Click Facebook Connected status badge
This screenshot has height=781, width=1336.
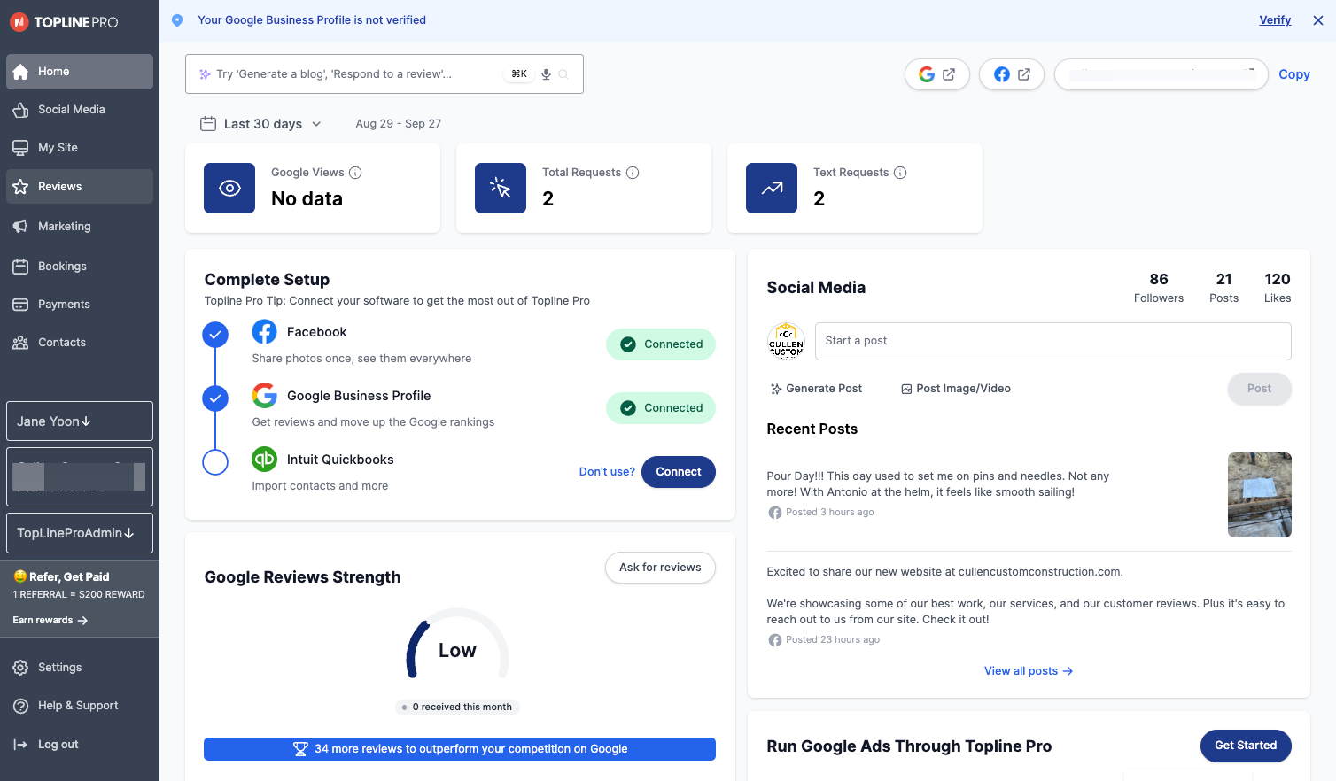661,344
